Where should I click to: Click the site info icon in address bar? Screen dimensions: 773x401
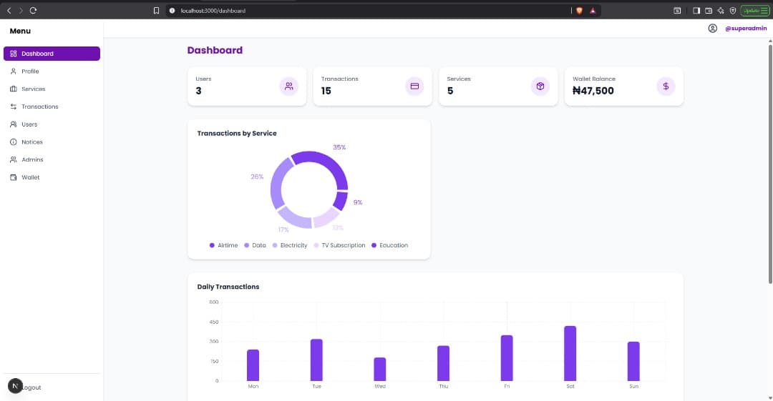tap(172, 10)
